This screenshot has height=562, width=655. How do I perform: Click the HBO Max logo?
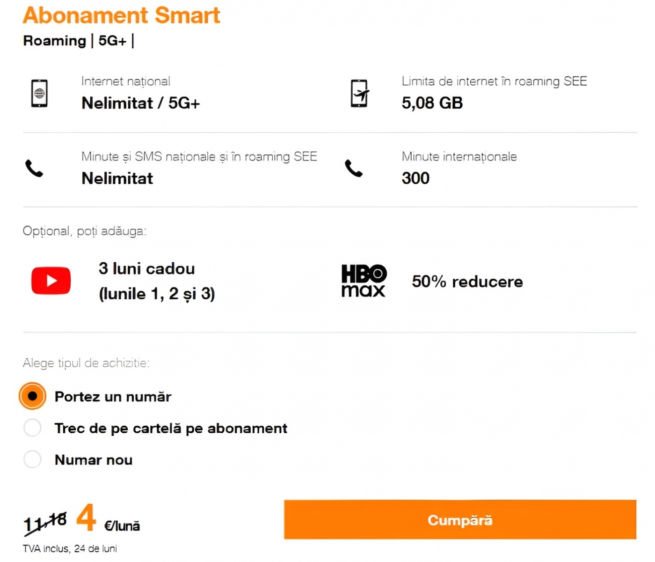point(364,281)
